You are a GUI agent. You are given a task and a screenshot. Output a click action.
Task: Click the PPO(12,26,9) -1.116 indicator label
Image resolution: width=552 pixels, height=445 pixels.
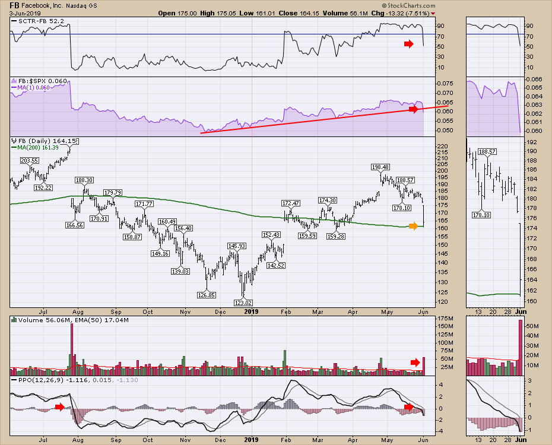(x=53, y=380)
